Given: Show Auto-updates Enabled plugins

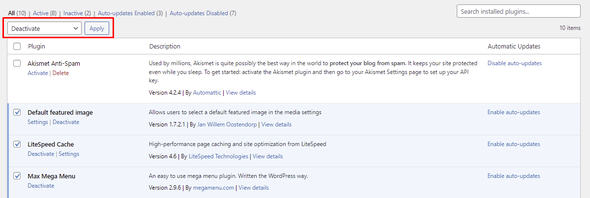Looking at the screenshot, I should click(x=130, y=13).
